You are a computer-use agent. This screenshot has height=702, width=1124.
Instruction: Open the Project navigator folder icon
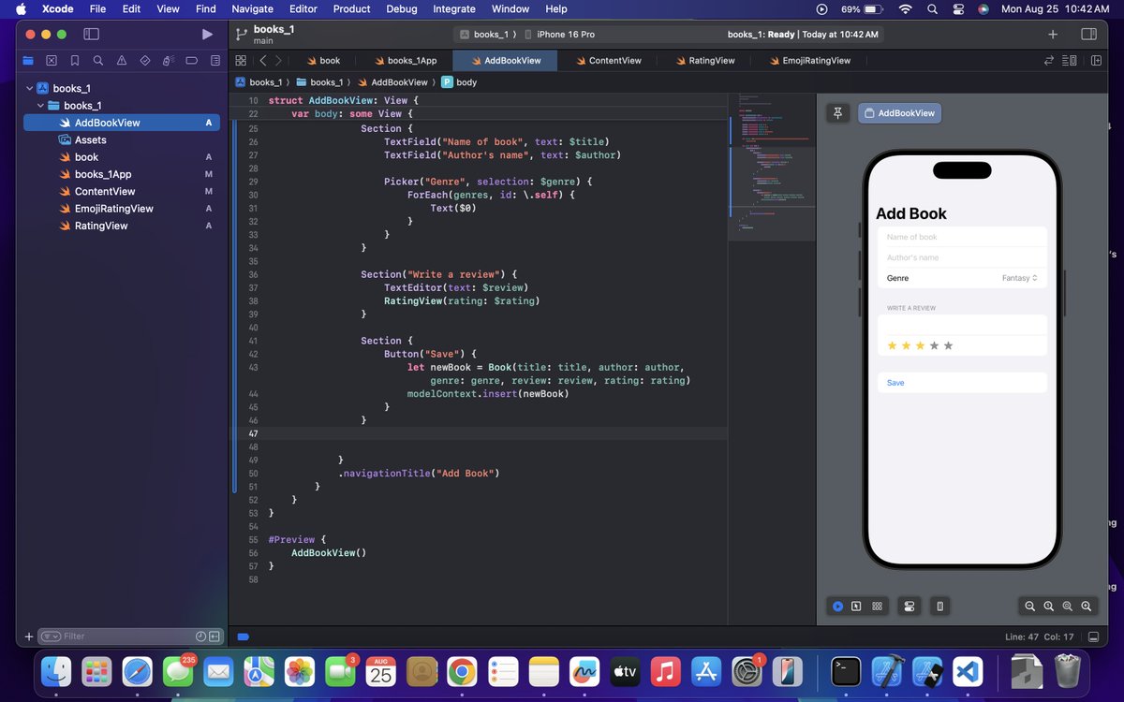(x=28, y=60)
